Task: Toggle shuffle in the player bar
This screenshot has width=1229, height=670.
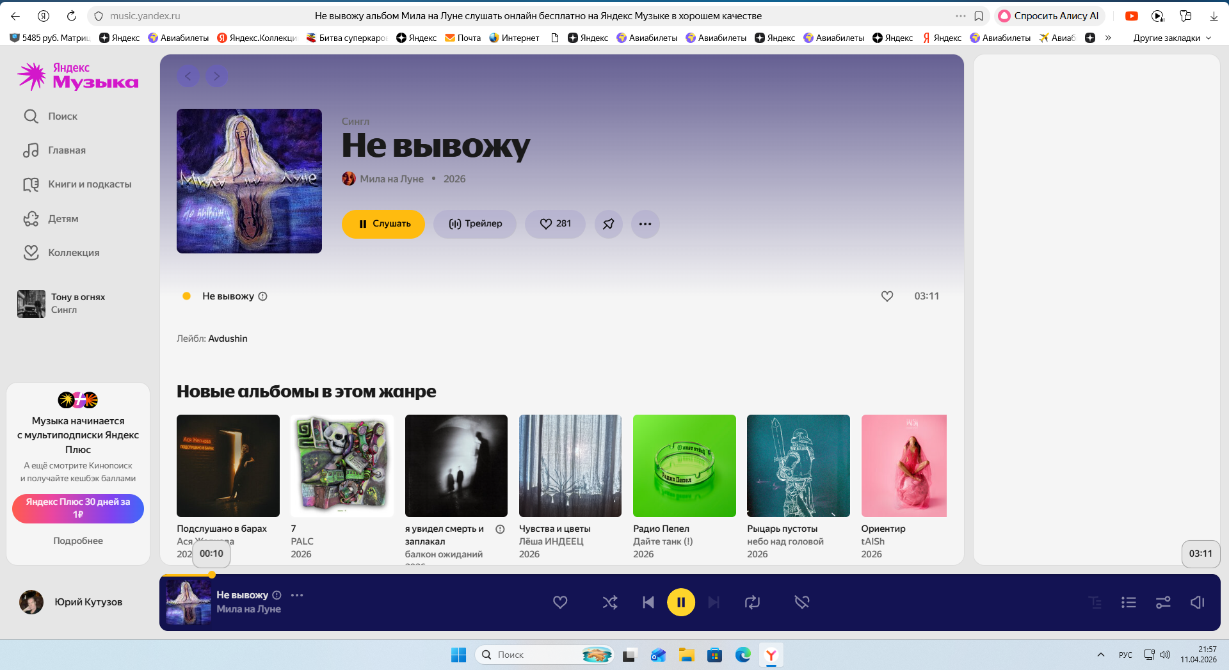Action: 610,602
